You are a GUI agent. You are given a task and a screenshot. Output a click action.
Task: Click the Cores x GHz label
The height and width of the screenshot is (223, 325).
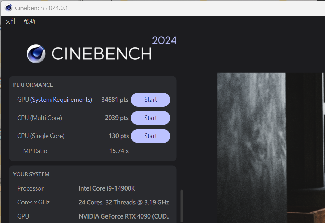point(34,202)
